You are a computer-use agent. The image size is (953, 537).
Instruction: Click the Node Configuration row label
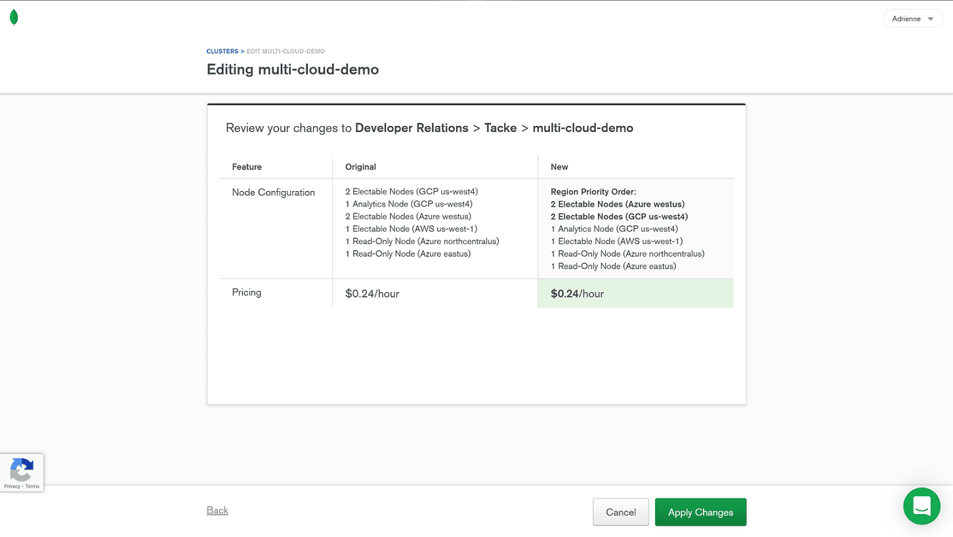pos(273,192)
